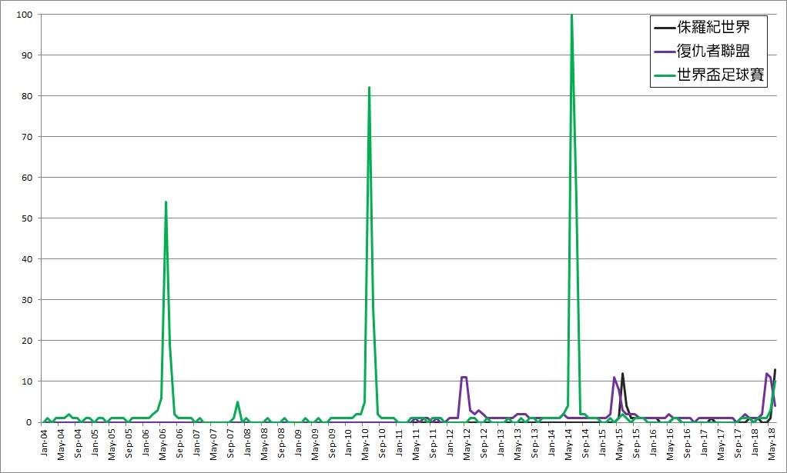Image resolution: width=787 pixels, height=473 pixels.
Task: Click the black line end at May-18
Action: [775, 370]
